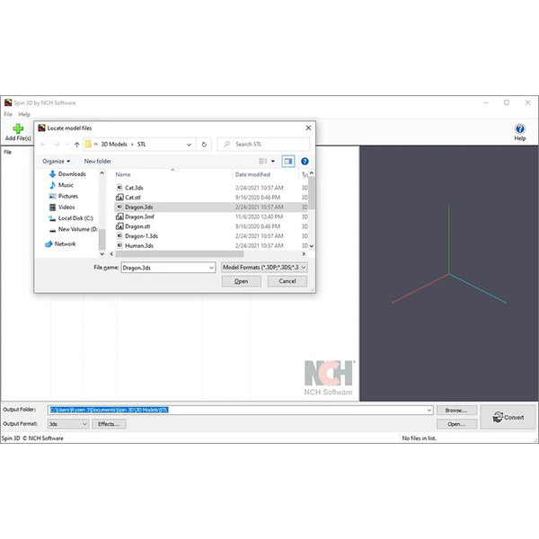
Task: Click the blue help question icon in dialog
Action: coord(305,161)
